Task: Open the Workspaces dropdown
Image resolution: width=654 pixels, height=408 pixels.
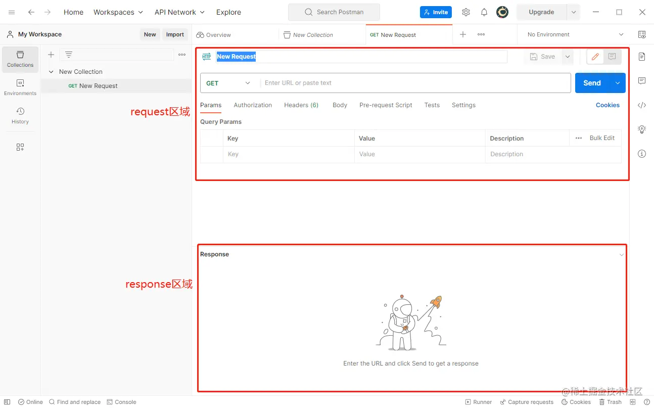Action: [x=118, y=12]
